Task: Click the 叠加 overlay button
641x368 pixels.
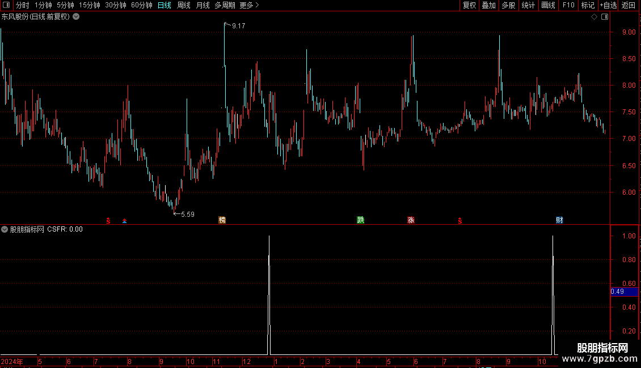Action: 488,5
